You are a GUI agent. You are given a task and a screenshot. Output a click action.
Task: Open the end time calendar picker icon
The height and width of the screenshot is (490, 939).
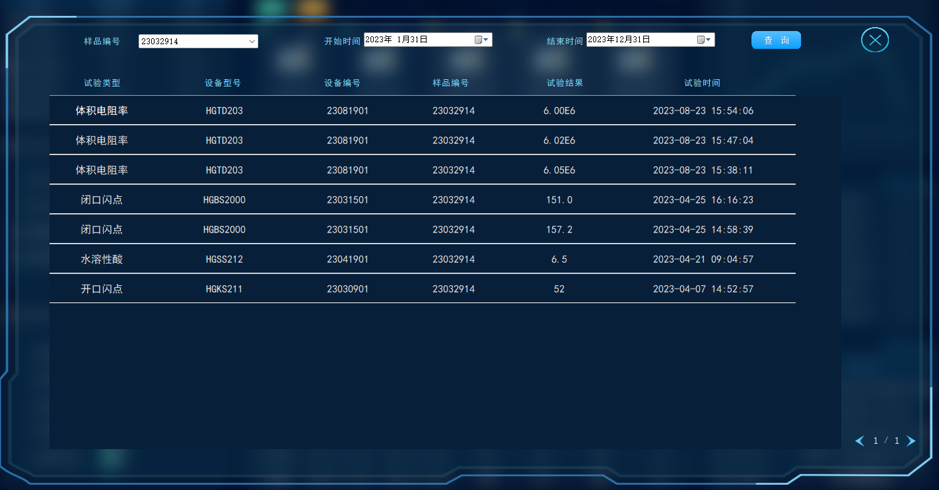704,40
